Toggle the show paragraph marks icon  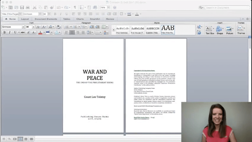coord(75,7)
